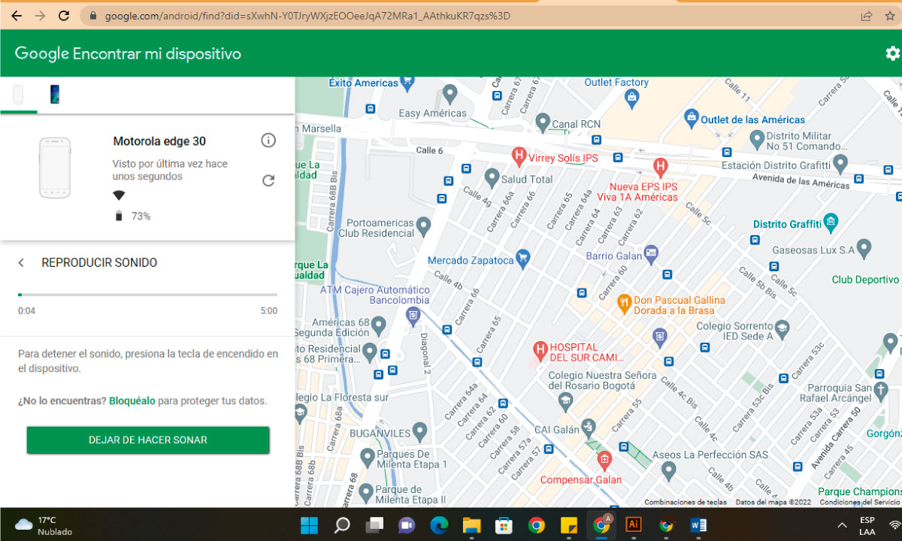Click browser forward arrow

(41, 15)
